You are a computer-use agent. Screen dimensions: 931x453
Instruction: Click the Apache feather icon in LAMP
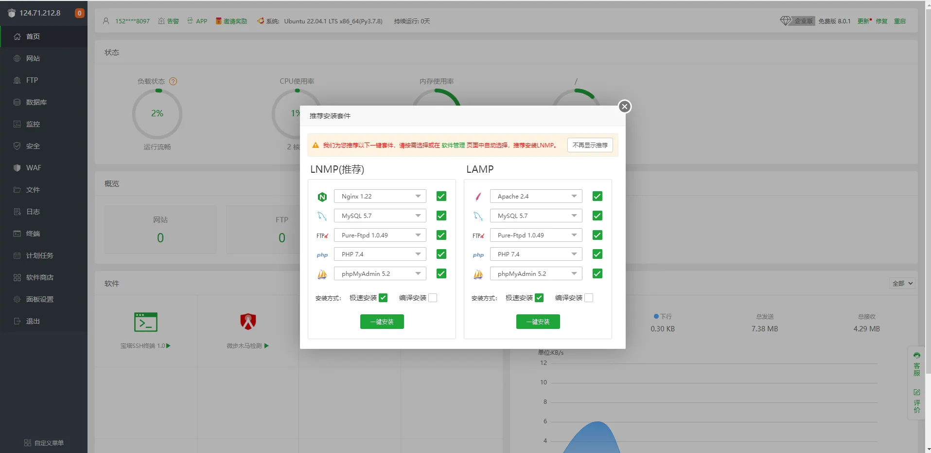click(478, 197)
